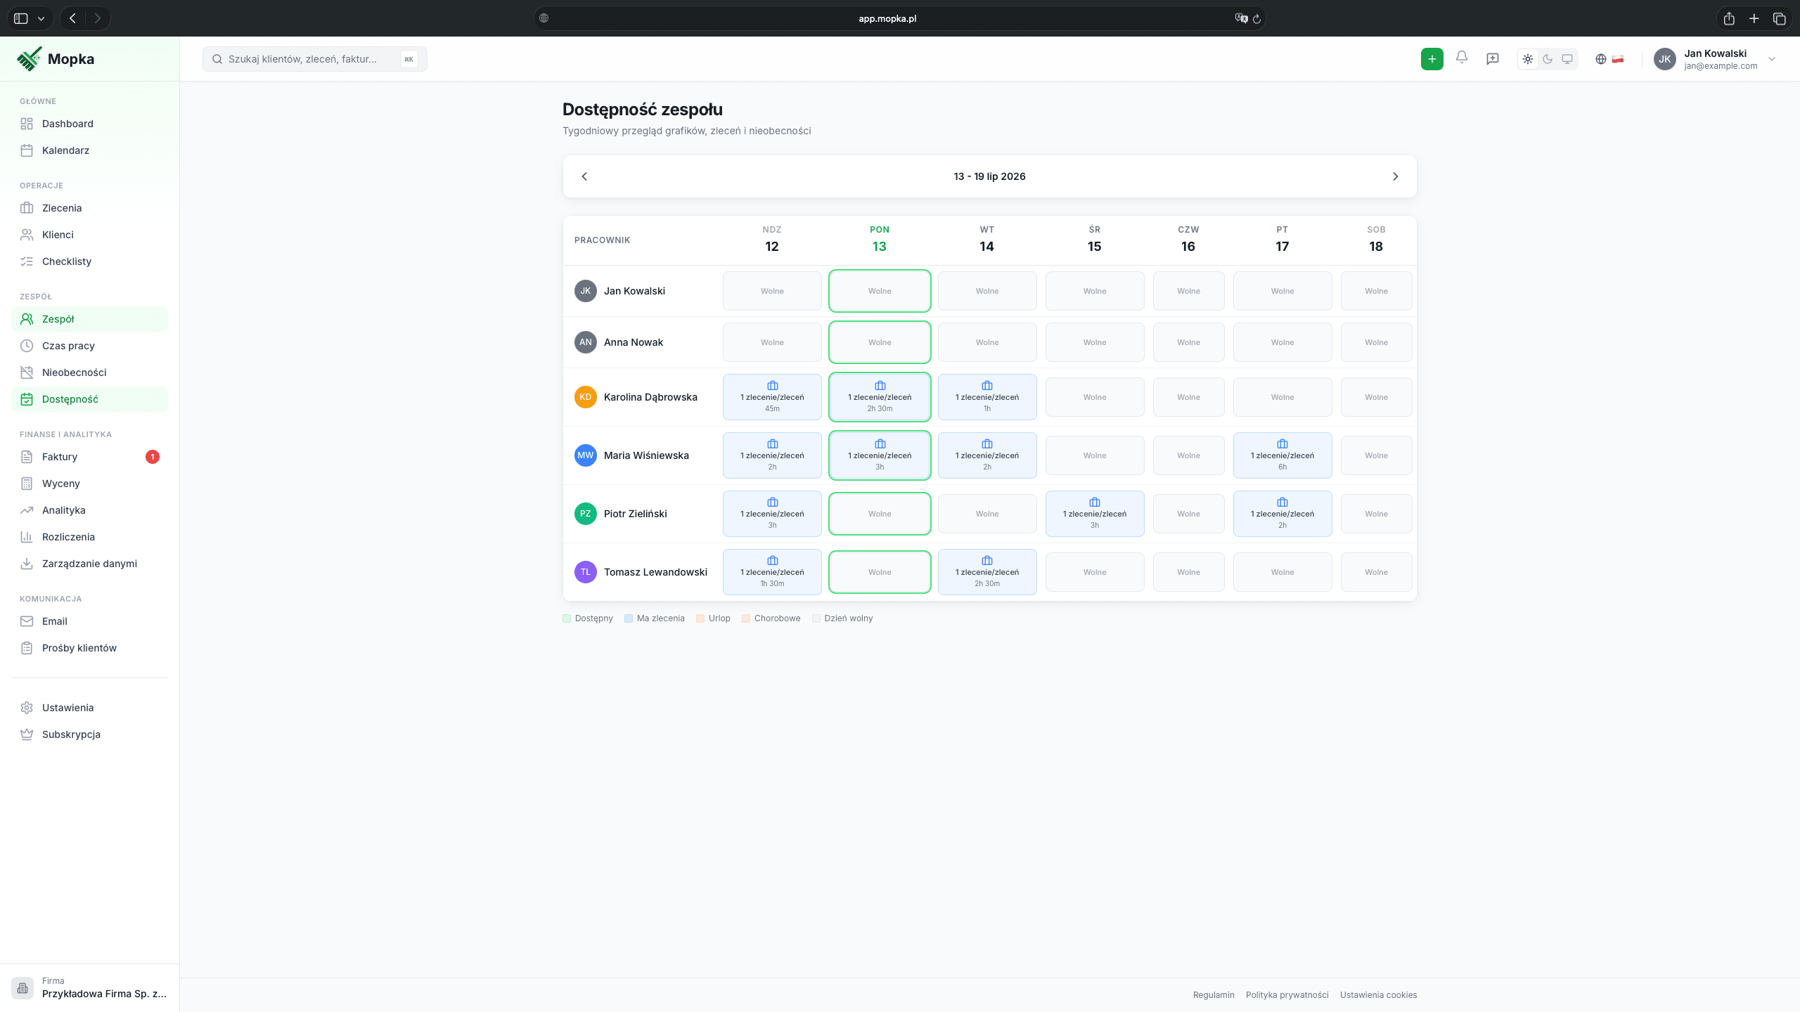Toggle the browser sidebar panel button
This screenshot has width=1800, height=1012.
21,18
